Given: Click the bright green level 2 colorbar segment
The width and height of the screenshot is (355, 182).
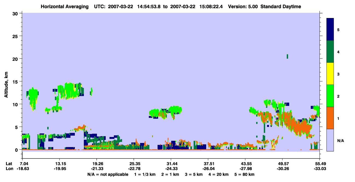Looking at the screenshot, I should [330, 96].
